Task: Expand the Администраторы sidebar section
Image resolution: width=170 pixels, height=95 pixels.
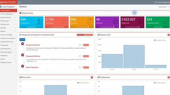Action: (x=8, y=17)
